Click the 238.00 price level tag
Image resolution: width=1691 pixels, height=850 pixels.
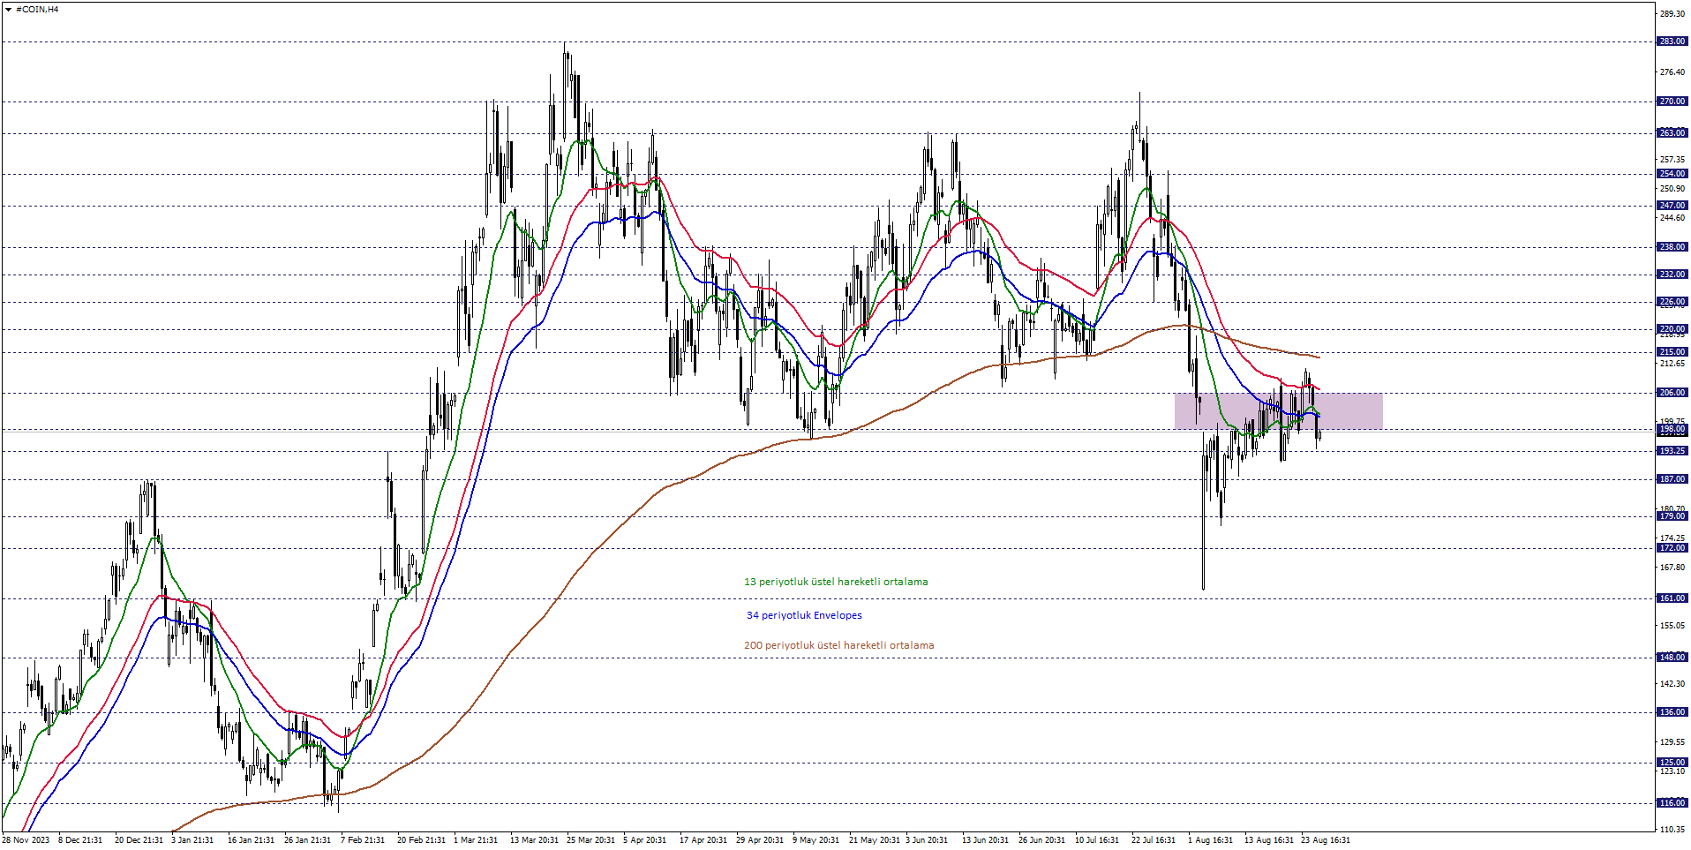(x=1672, y=247)
